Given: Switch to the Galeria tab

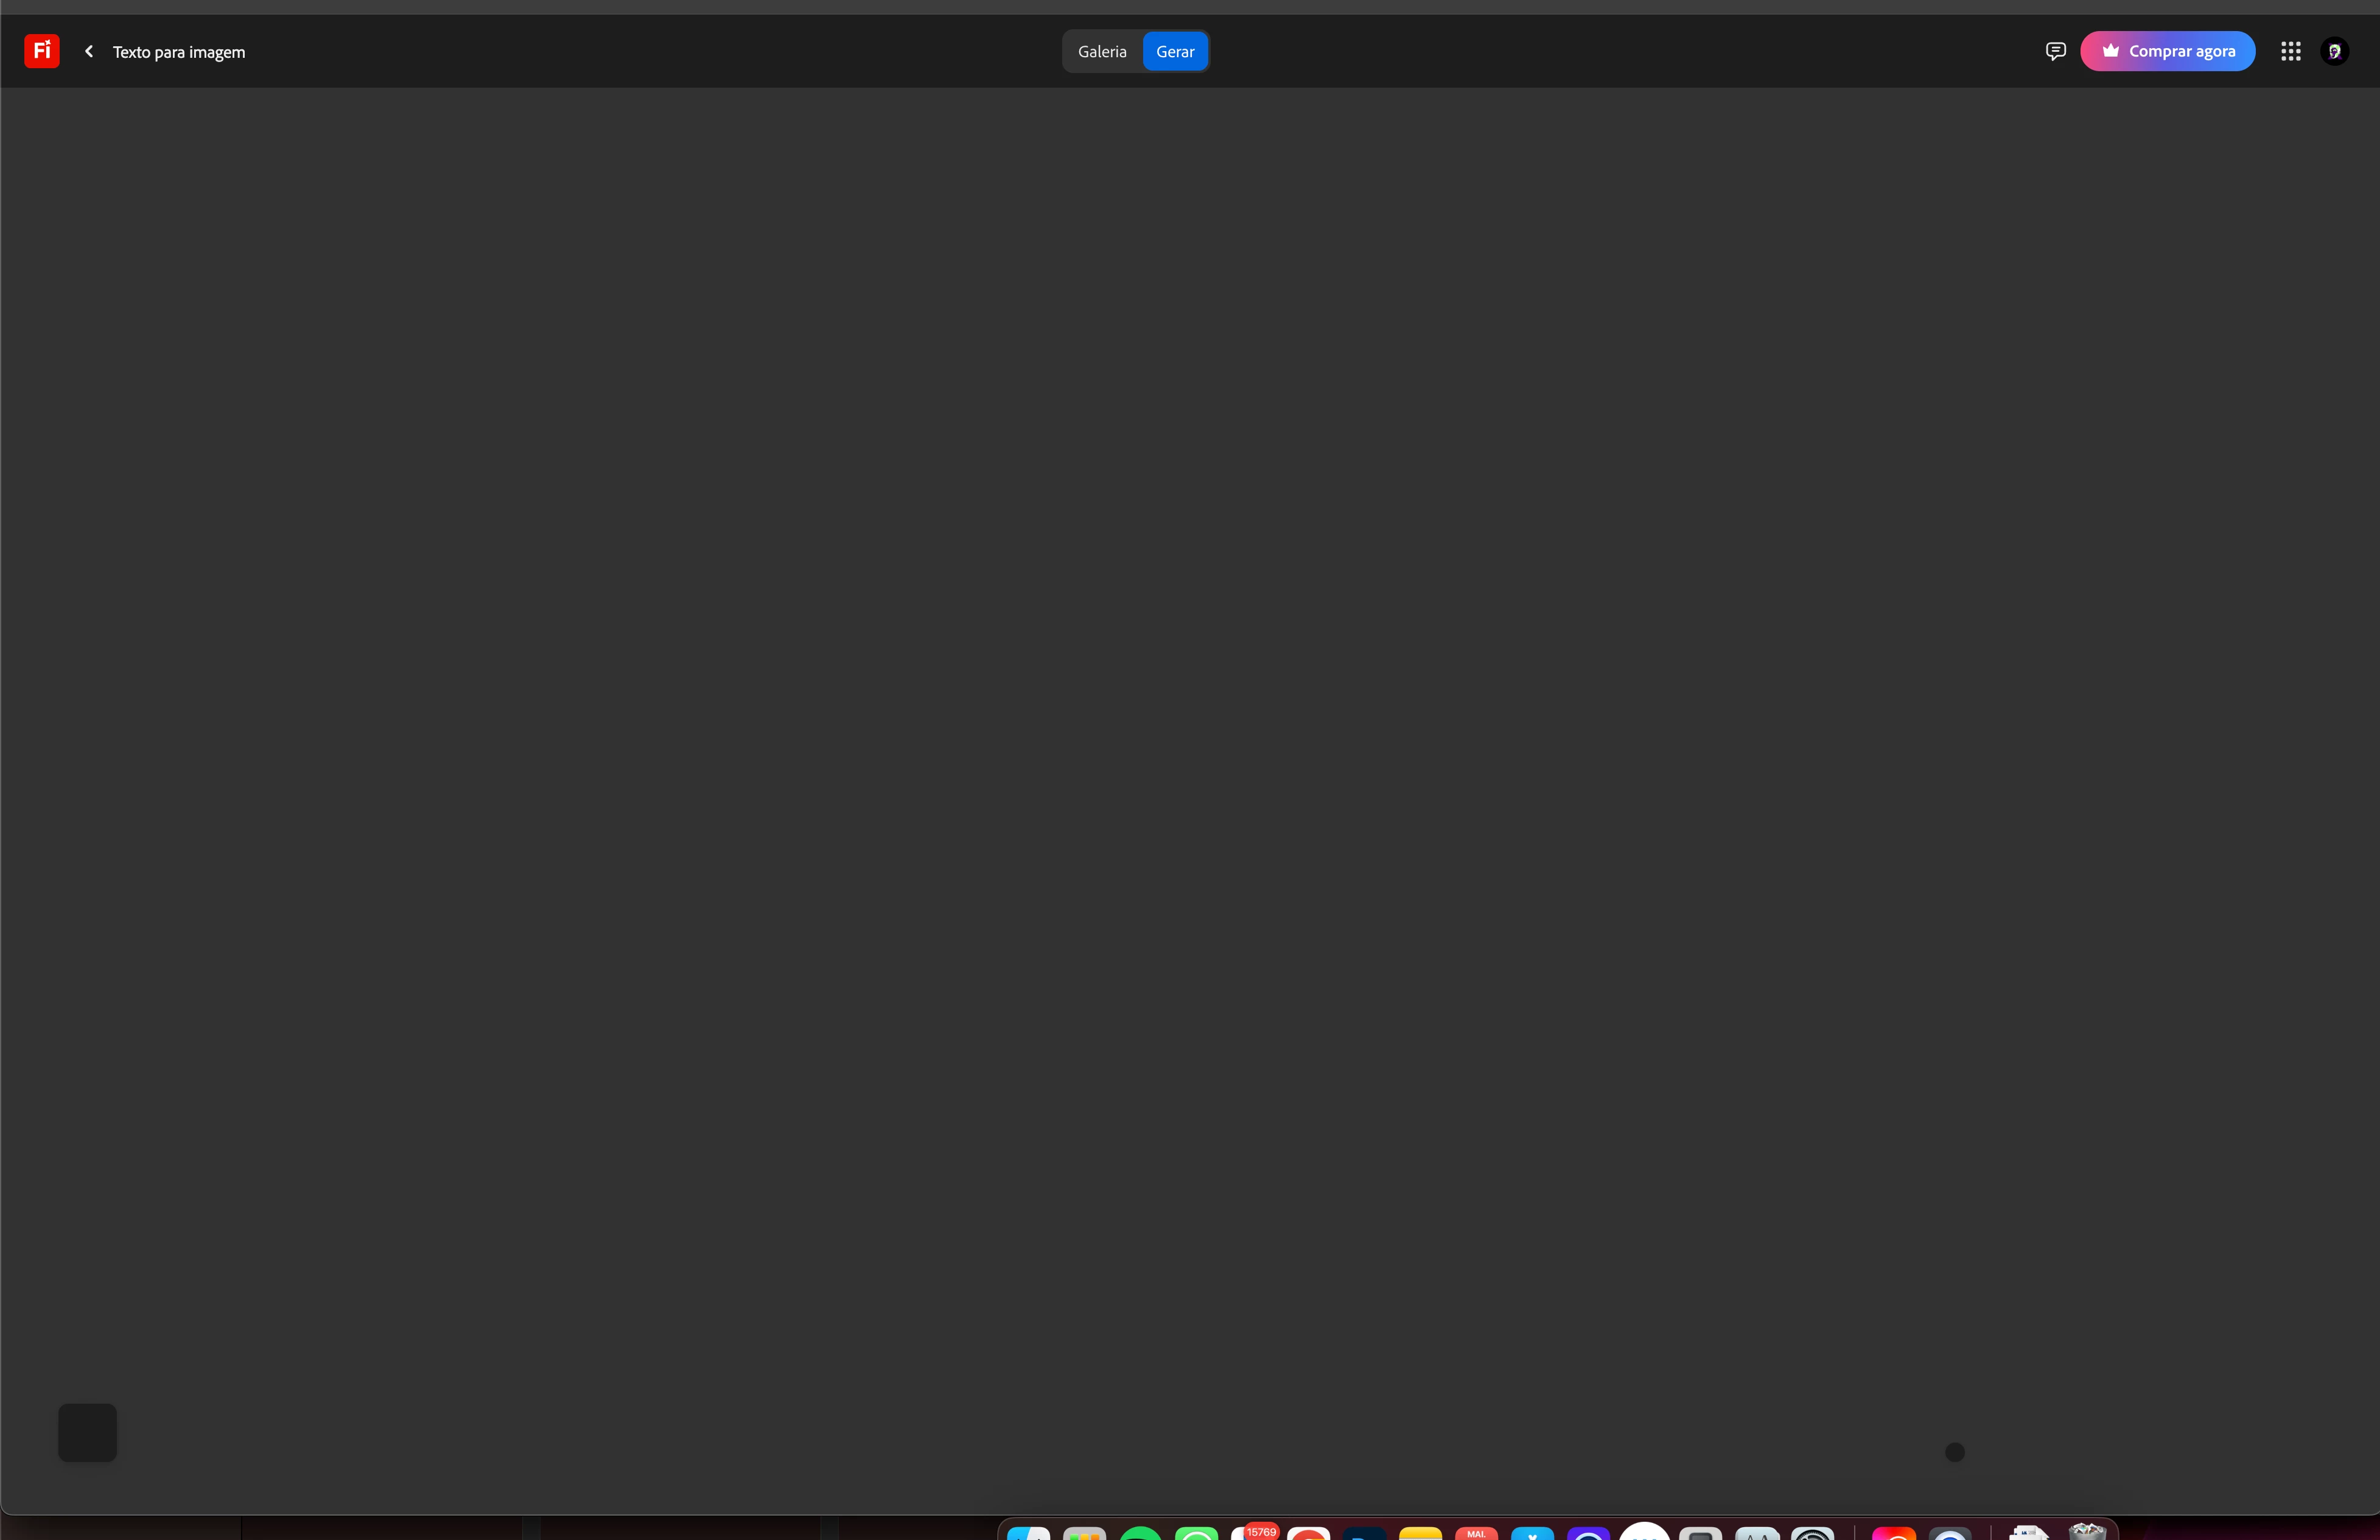Looking at the screenshot, I should point(1102,51).
